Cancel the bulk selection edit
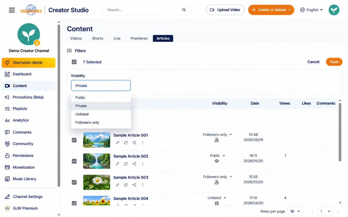This screenshot has width=348, height=217. [313, 62]
